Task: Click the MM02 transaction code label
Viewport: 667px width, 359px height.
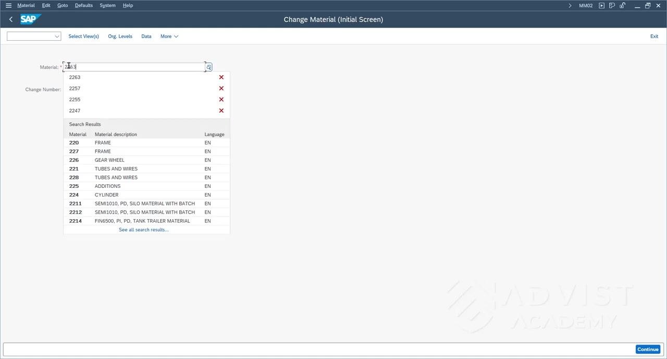Action: click(586, 6)
